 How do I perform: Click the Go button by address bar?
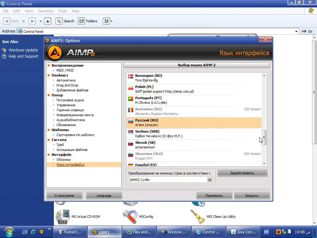pyautogui.click(x=307, y=31)
